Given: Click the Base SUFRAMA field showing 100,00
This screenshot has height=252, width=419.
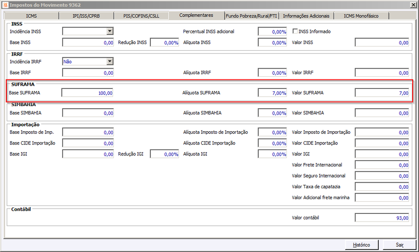Looking at the screenshot, I should tap(87, 93).
